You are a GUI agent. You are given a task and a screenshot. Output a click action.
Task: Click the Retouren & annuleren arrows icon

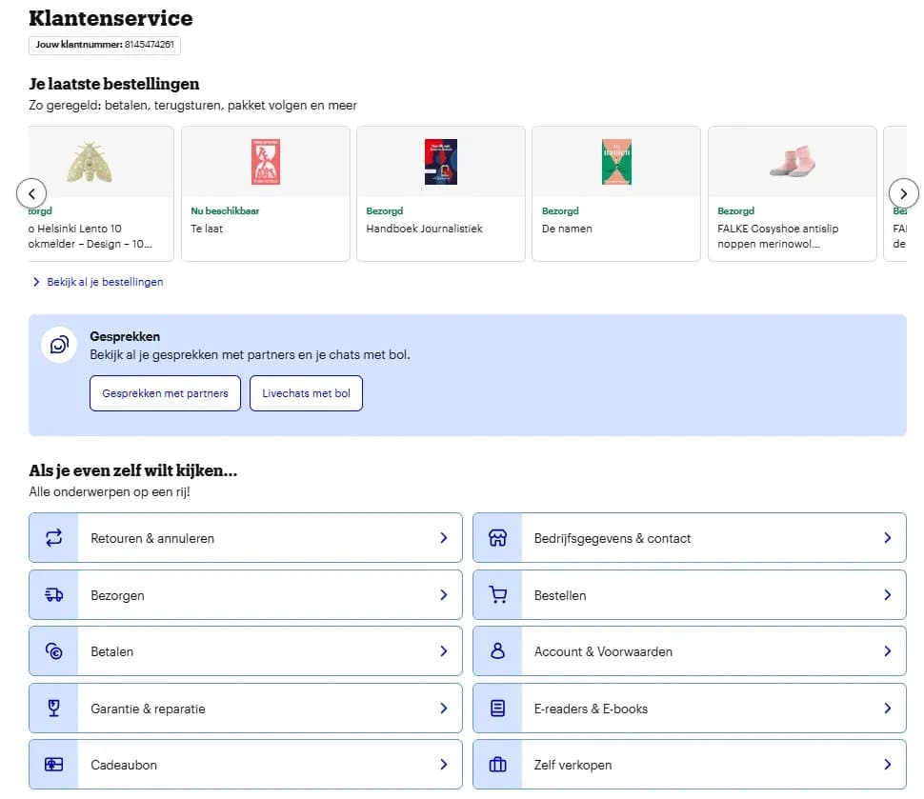[x=53, y=537]
